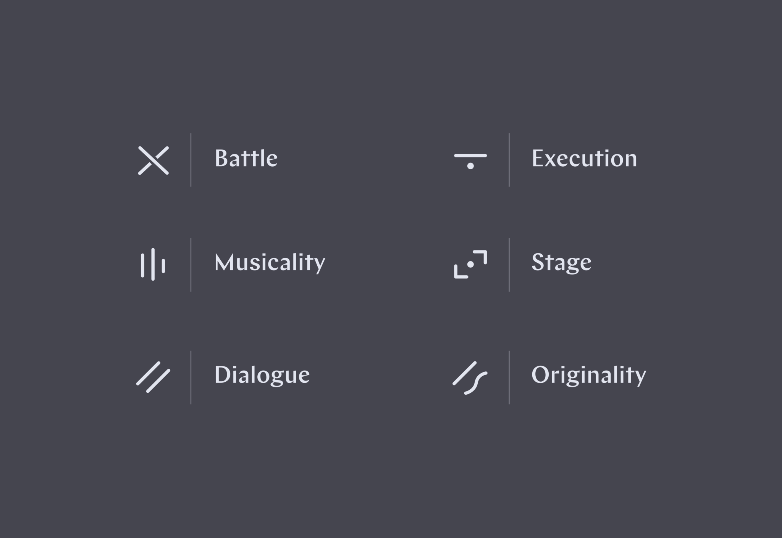Viewport: 782px width, 538px height.
Task: Click the divider line beside Stage
Action: click(x=509, y=265)
